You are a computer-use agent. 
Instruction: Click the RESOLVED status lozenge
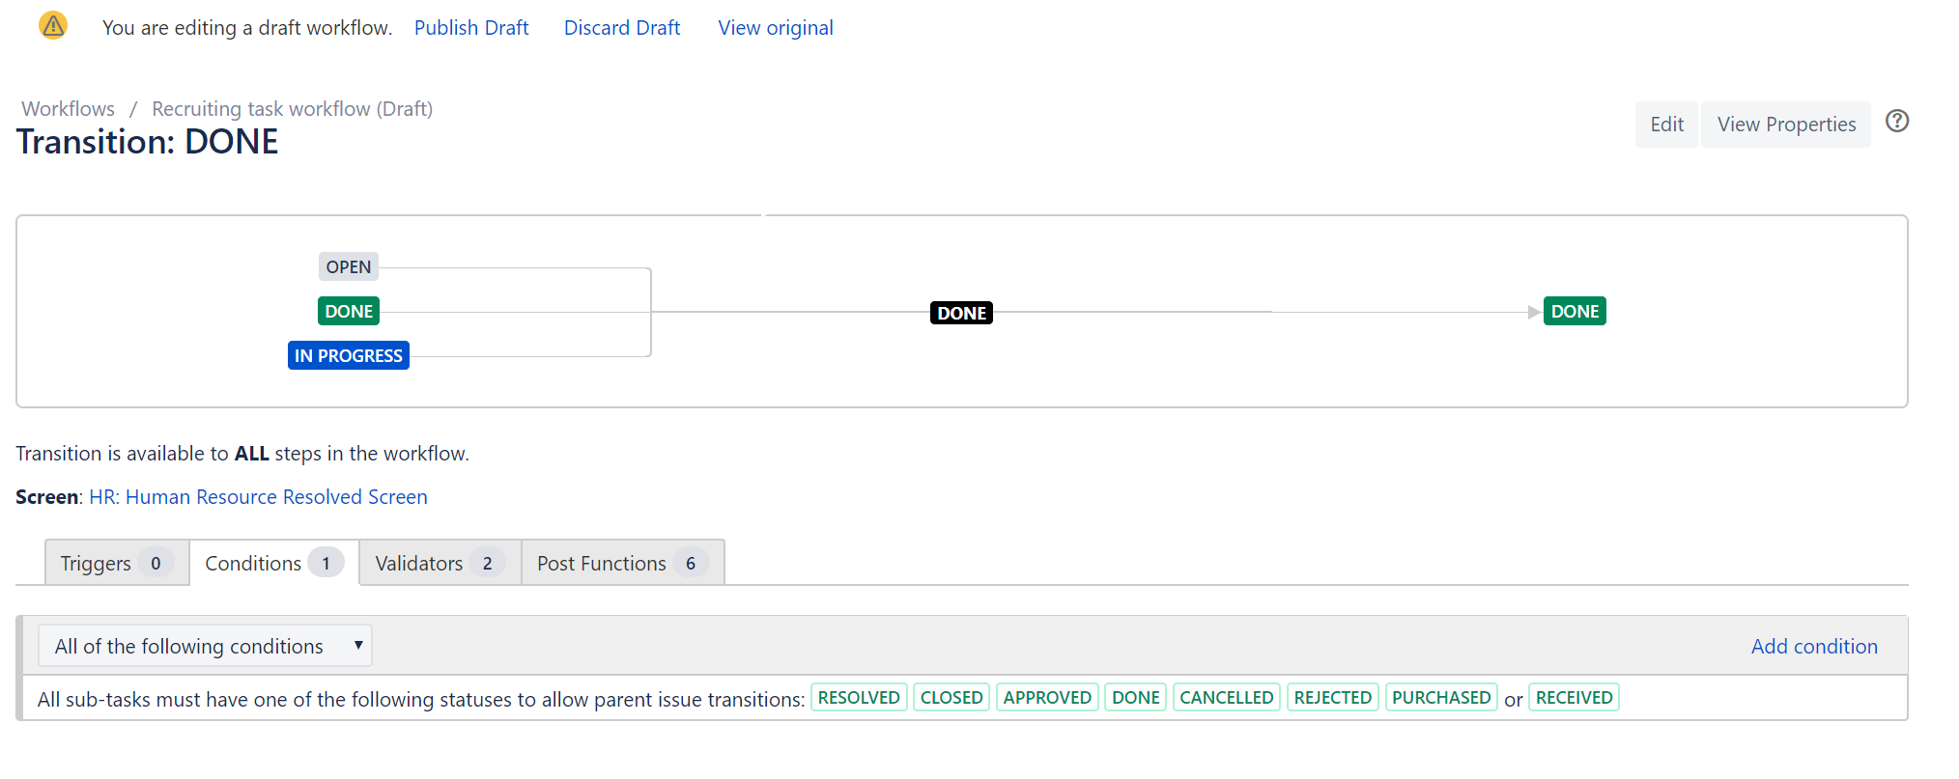[859, 697]
